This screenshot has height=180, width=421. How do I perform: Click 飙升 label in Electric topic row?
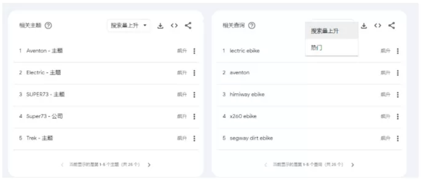(182, 73)
